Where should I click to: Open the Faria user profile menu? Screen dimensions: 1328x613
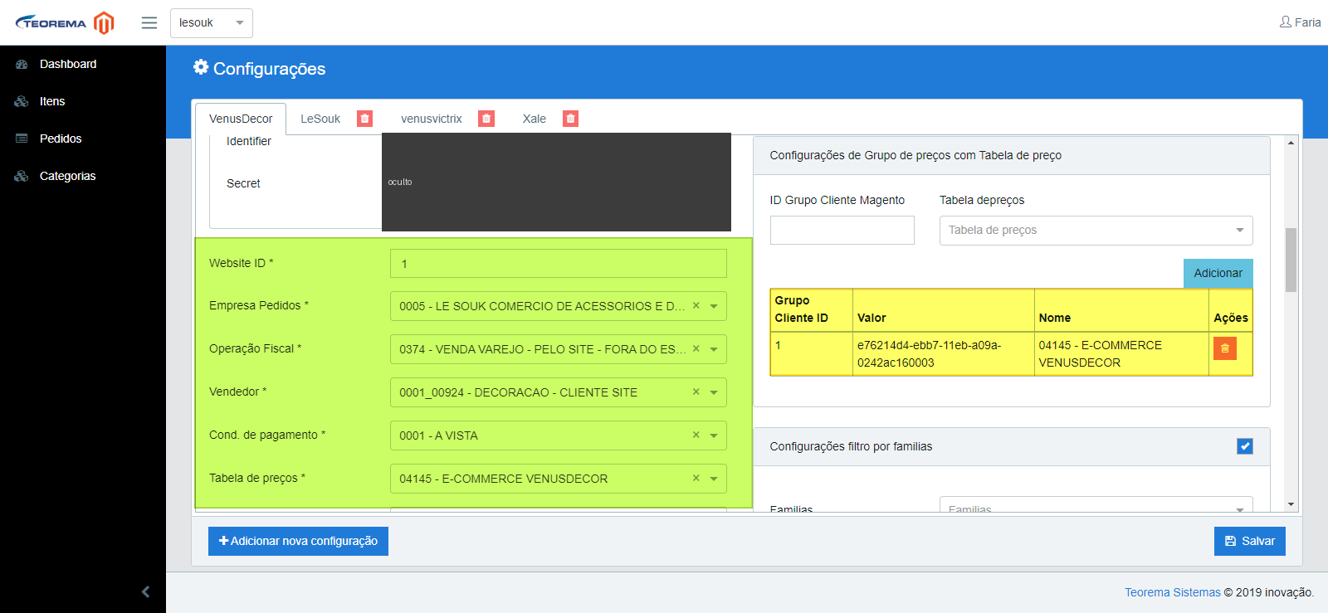1300,22
